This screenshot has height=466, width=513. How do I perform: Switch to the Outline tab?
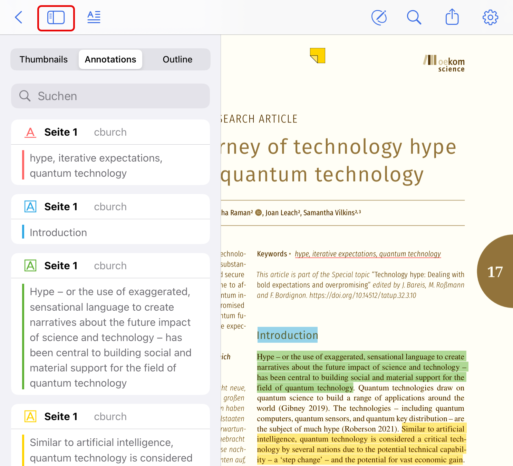pos(177,59)
